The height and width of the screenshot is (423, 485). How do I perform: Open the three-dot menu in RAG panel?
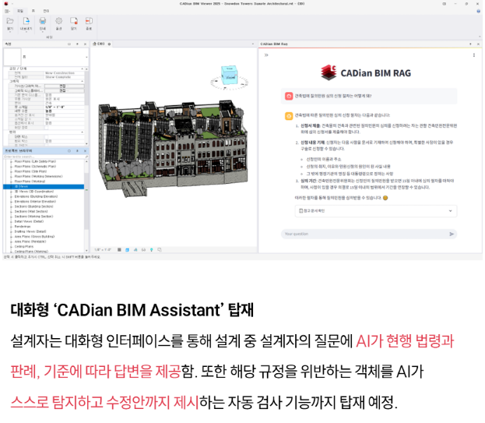tap(473, 55)
